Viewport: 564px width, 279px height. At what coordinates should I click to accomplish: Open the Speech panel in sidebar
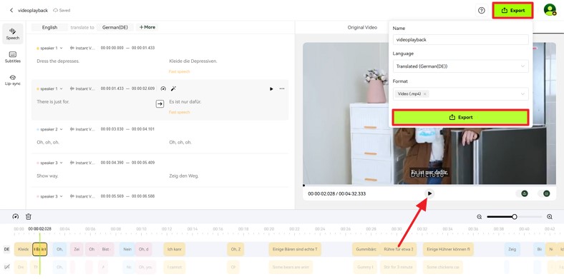point(13,34)
